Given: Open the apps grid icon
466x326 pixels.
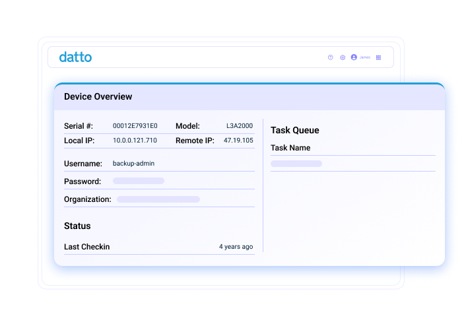Looking at the screenshot, I should click(378, 57).
